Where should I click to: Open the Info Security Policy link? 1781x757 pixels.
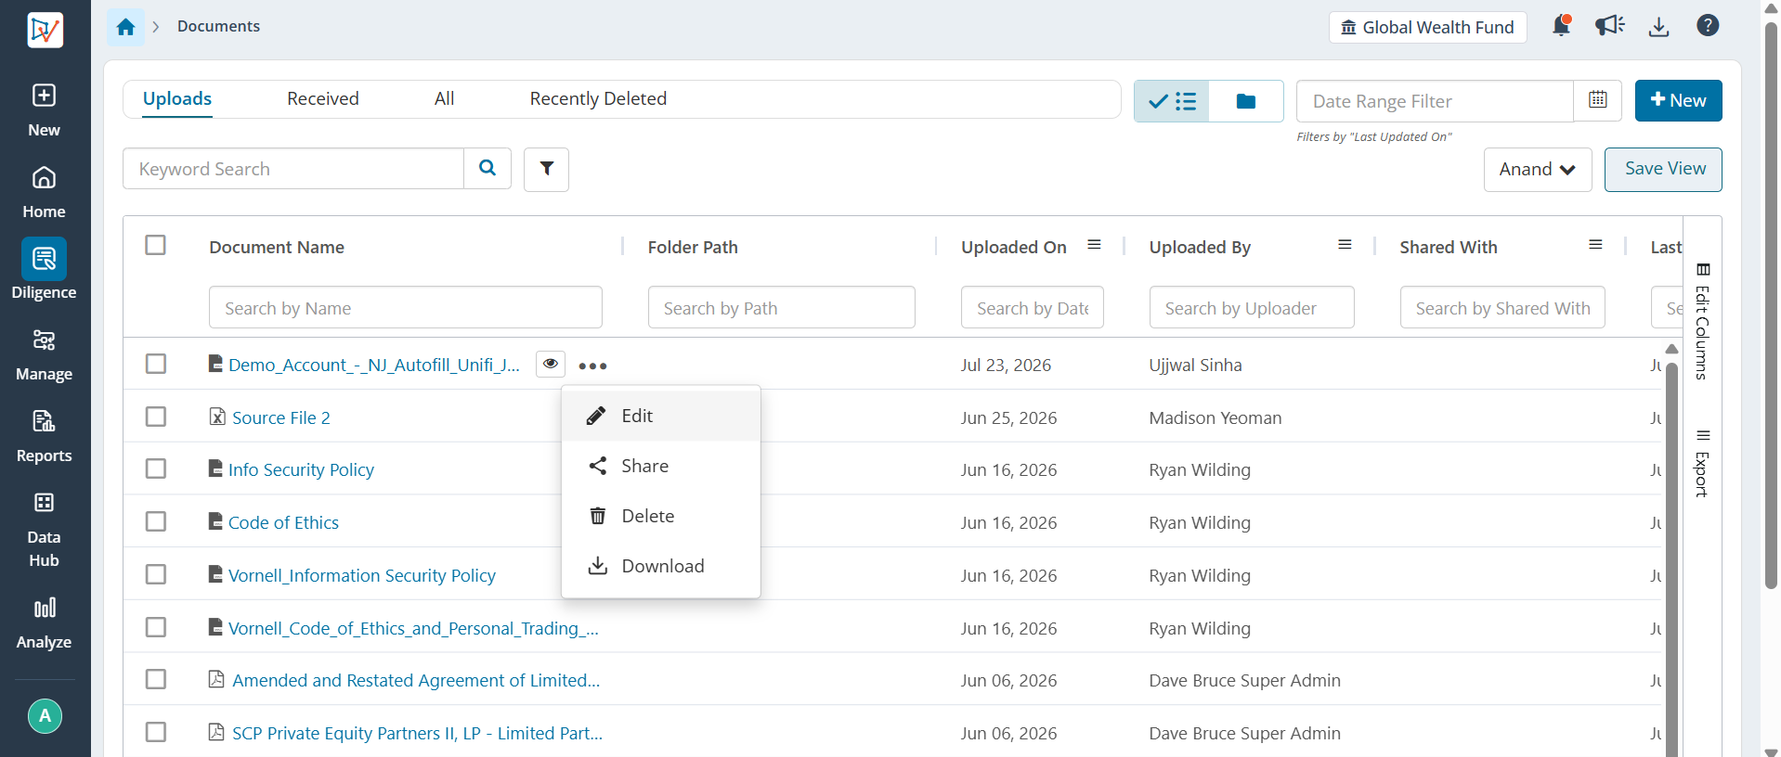(301, 470)
